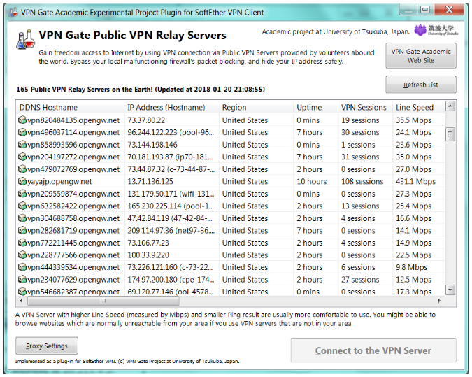The height and width of the screenshot is (377, 472).
Task: Select the 10 hours uptime cell
Action: pyautogui.click(x=312, y=181)
